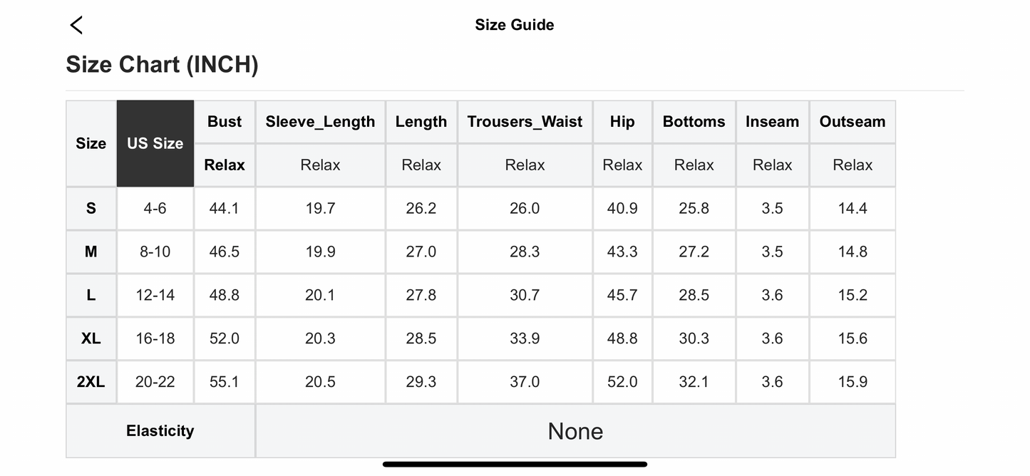Click the 2XL size row label

[x=91, y=382]
